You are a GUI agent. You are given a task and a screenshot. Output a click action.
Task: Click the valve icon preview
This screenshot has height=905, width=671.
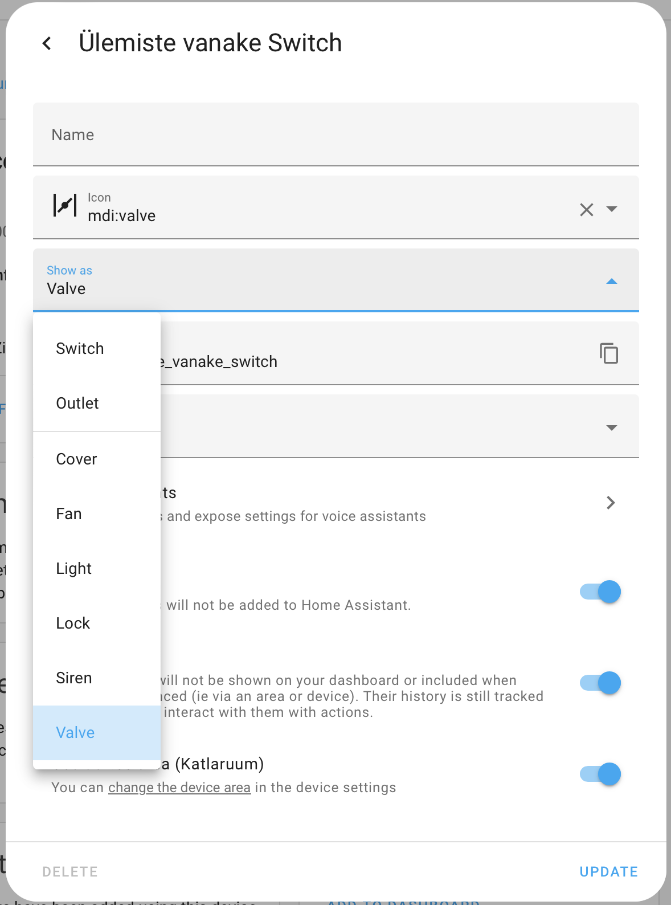tap(65, 205)
